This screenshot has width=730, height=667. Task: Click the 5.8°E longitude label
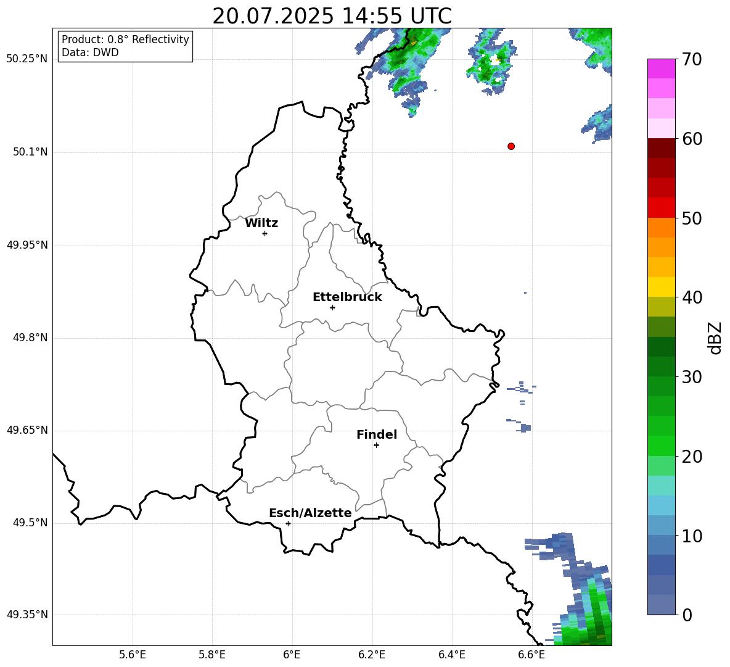[212, 655]
